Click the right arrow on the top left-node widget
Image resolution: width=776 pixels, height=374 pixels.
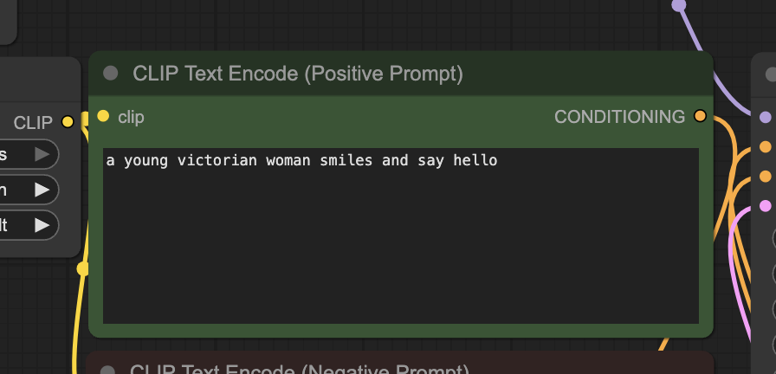pyautogui.click(x=42, y=155)
